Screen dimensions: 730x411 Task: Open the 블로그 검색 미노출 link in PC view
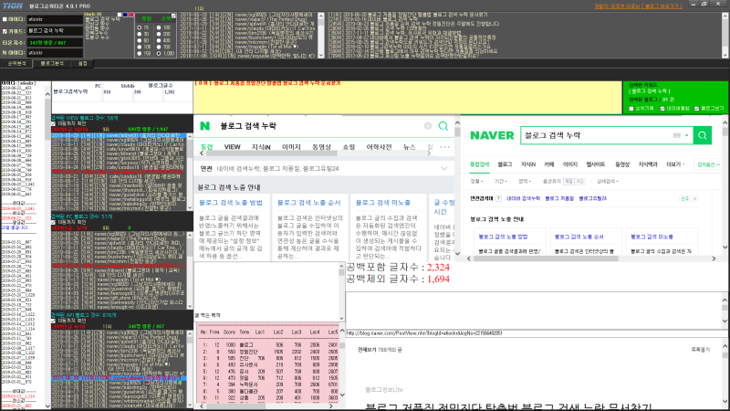click(x=652, y=237)
